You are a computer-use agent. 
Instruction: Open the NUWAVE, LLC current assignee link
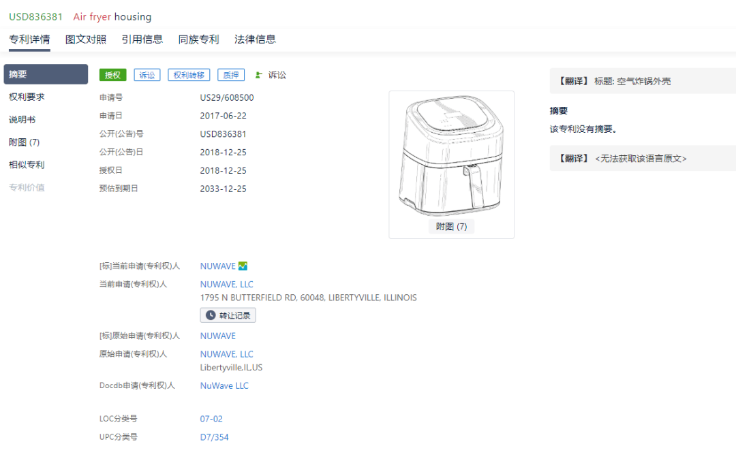point(226,285)
